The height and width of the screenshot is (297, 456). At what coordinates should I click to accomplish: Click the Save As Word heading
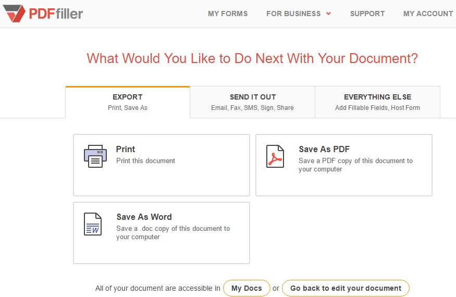tap(144, 217)
